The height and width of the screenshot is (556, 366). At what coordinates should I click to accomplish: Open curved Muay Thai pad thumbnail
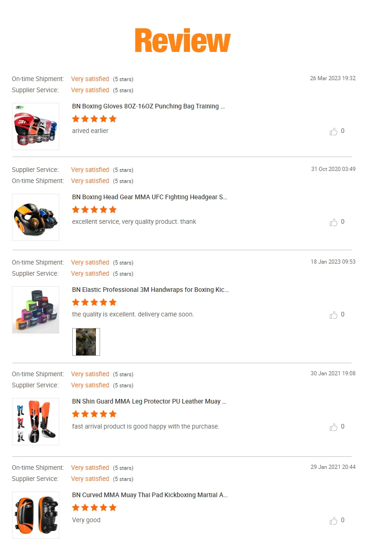point(36,515)
